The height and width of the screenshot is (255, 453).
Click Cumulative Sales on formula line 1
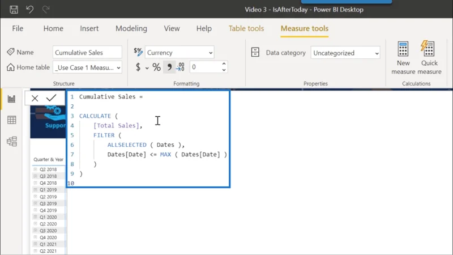[107, 96]
